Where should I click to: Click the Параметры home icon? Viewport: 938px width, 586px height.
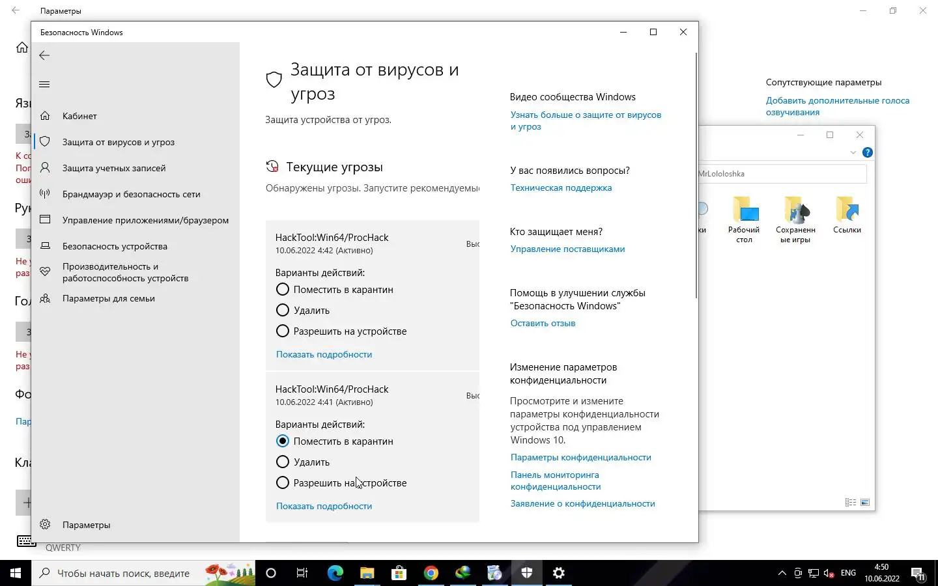click(x=22, y=48)
